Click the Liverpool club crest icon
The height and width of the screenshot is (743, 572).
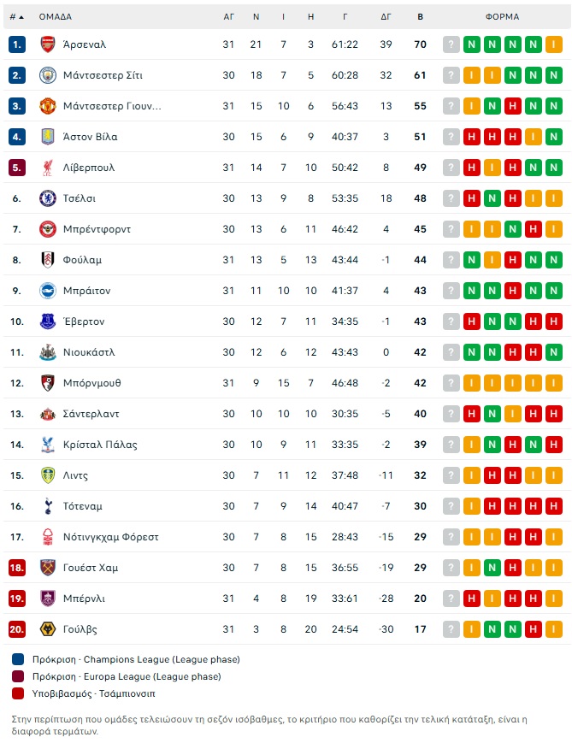pos(48,168)
